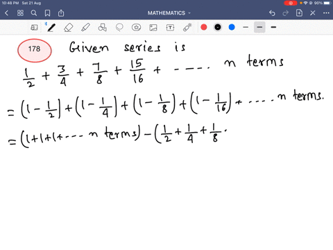Select the Shapes tool

103,28
